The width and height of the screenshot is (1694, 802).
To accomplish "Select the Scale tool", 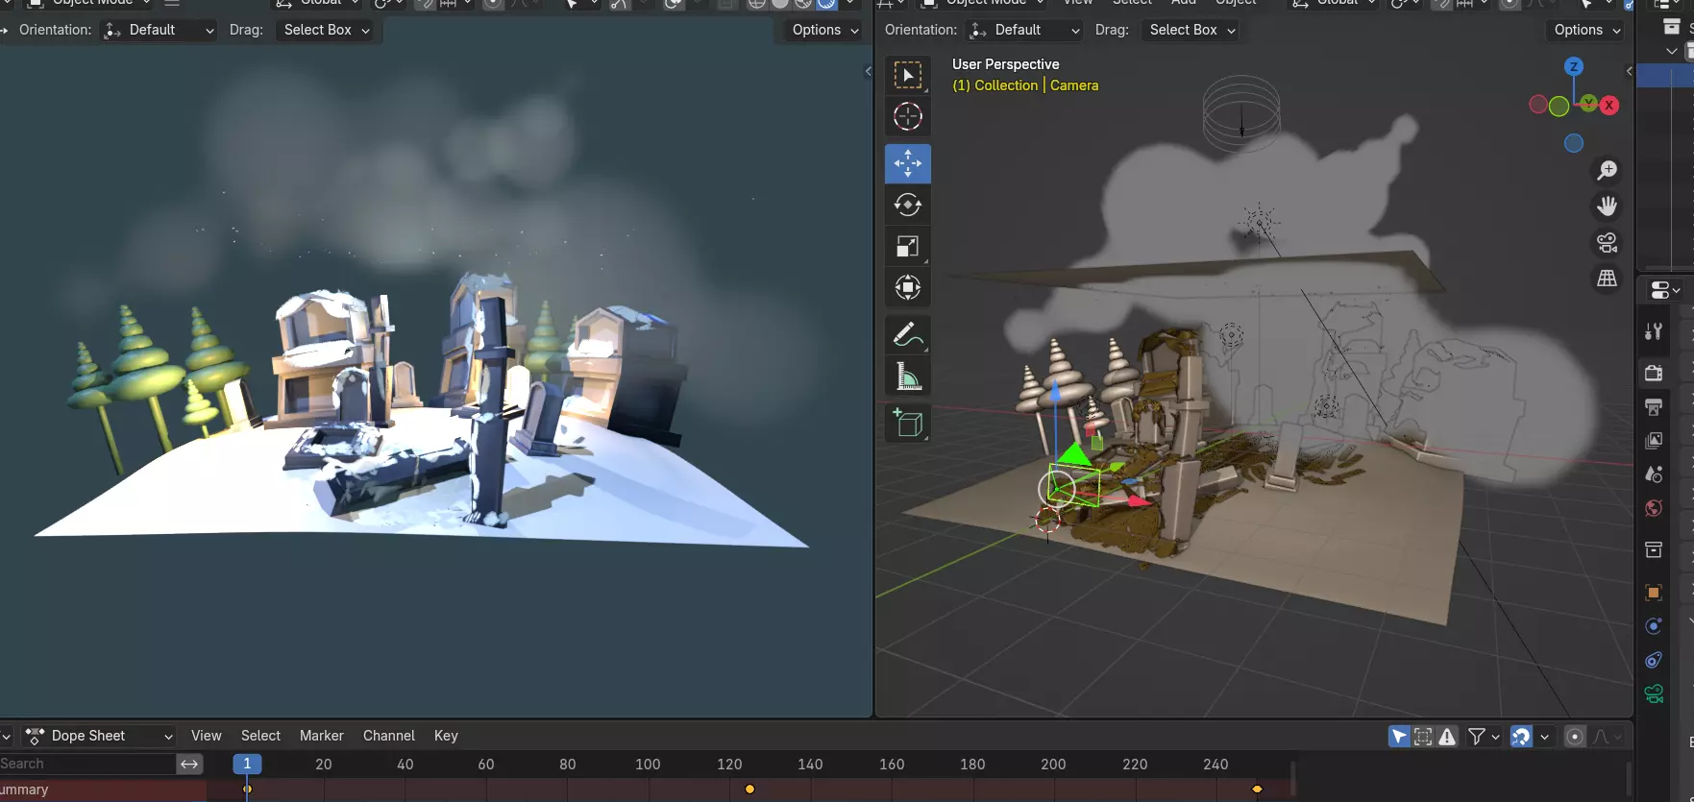I will pyautogui.click(x=908, y=246).
